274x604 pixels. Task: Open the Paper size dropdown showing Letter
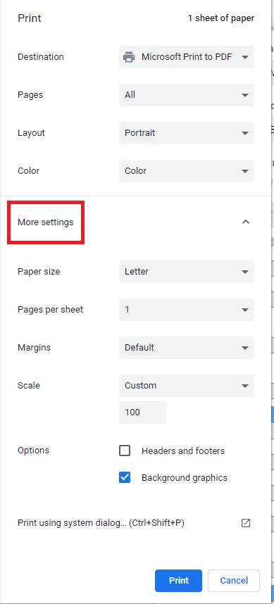tap(187, 272)
